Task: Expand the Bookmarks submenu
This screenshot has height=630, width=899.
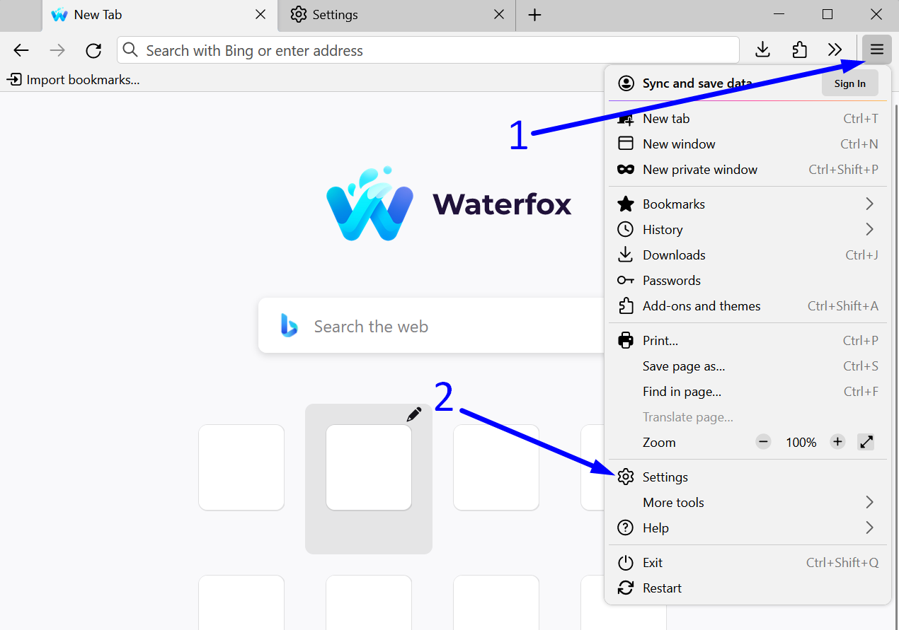Action: 869,204
